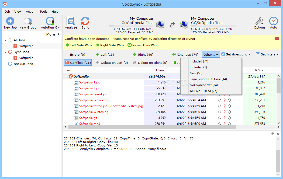
Task: Open the Action menu
Action: tap(30, 12)
